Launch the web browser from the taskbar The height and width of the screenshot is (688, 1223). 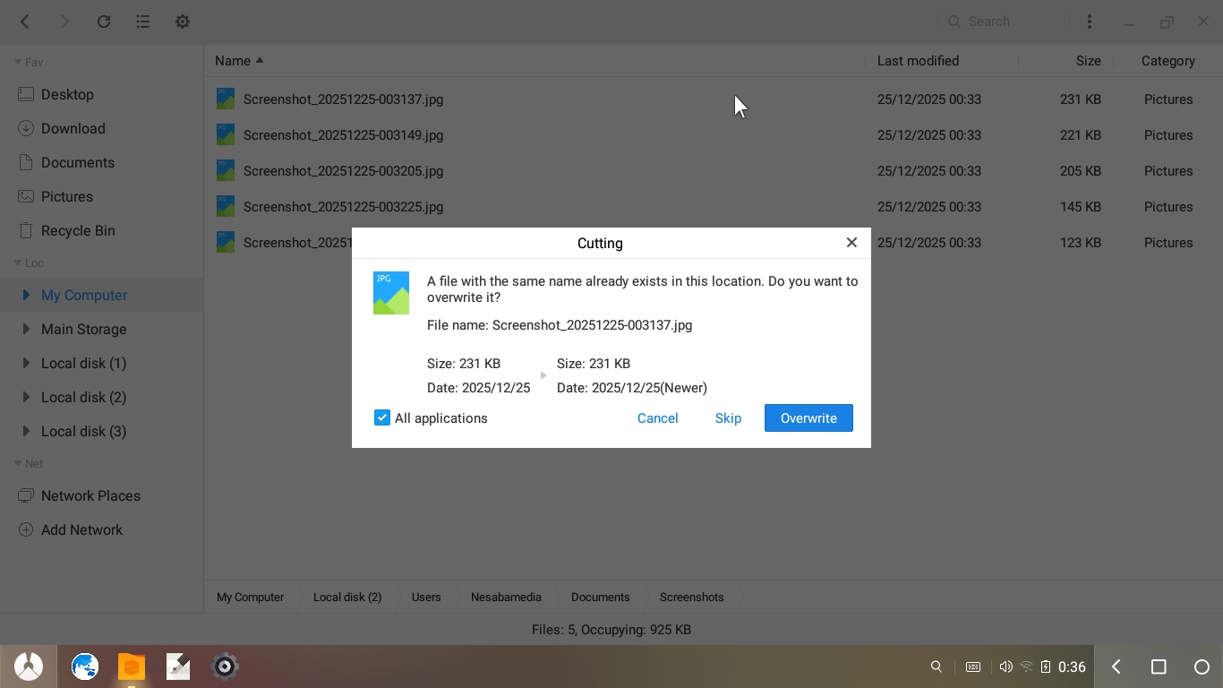[x=85, y=666]
